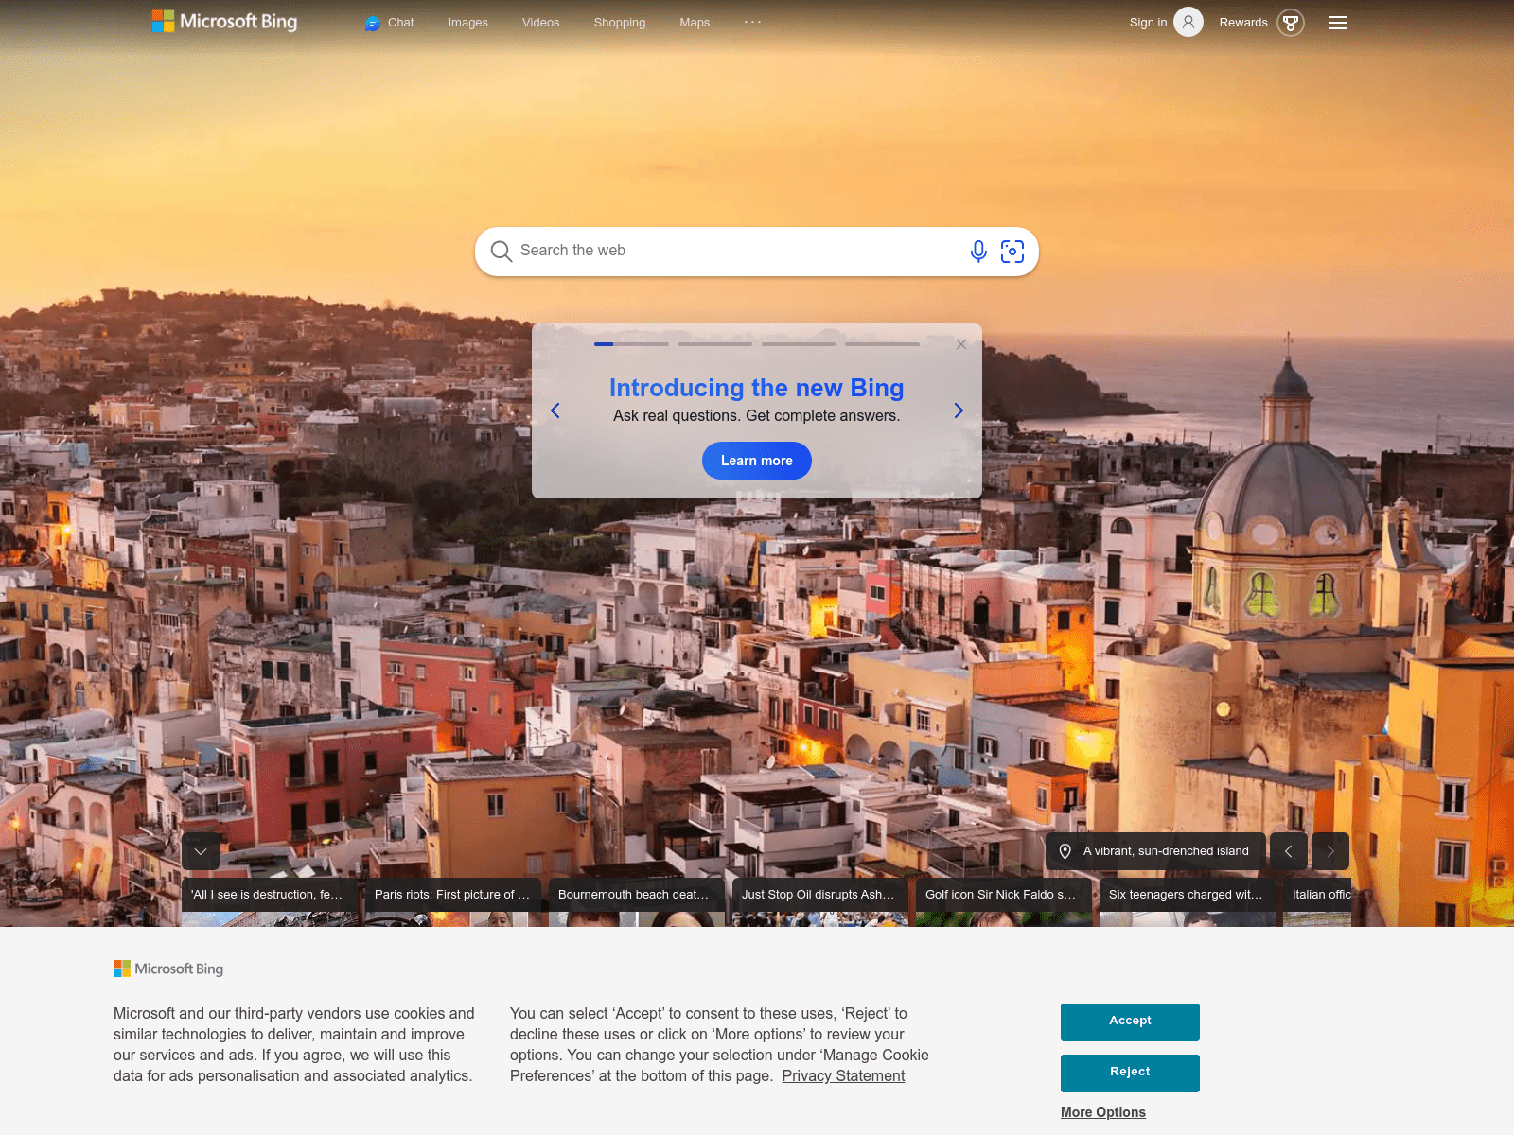Select the fourth promo slide indicator
Viewport: 1514px width, 1135px height.
click(882, 344)
